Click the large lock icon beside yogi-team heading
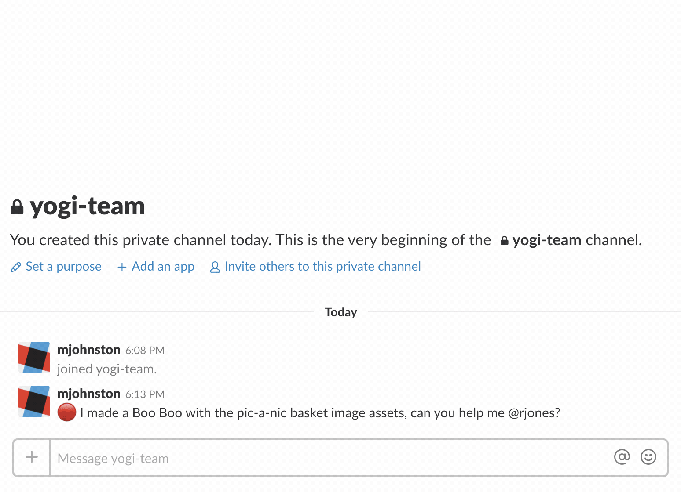The image size is (681, 492). (x=17, y=207)
